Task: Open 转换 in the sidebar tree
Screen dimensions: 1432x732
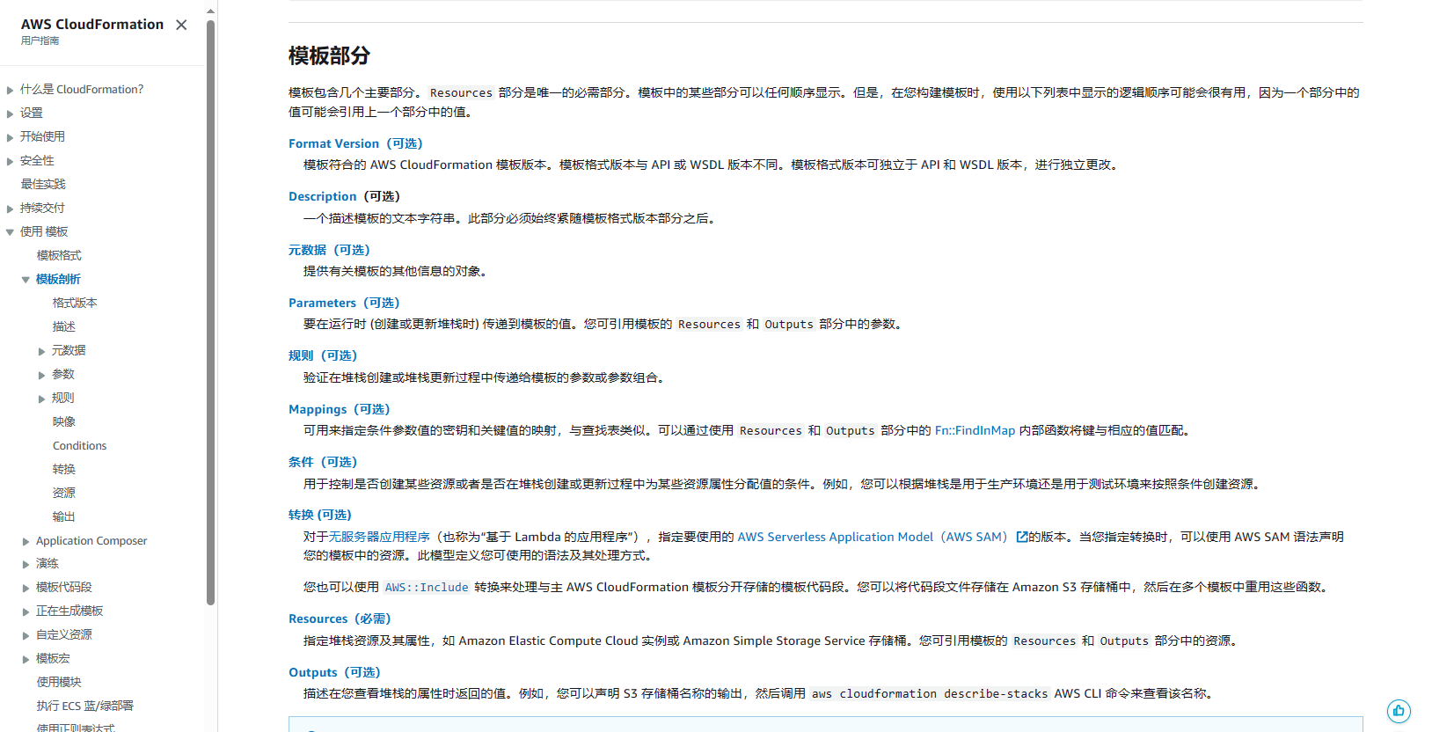Action: [x=63, y=469]
